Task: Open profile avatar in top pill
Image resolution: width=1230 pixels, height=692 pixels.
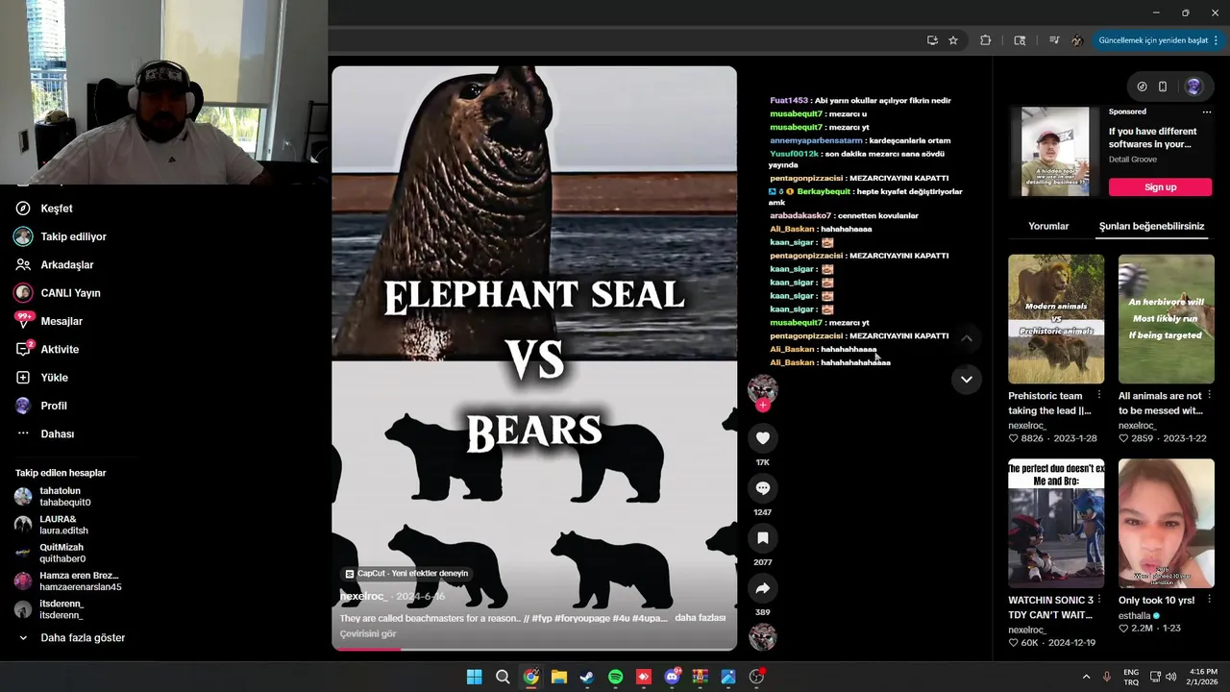Action: [1193, 86]
